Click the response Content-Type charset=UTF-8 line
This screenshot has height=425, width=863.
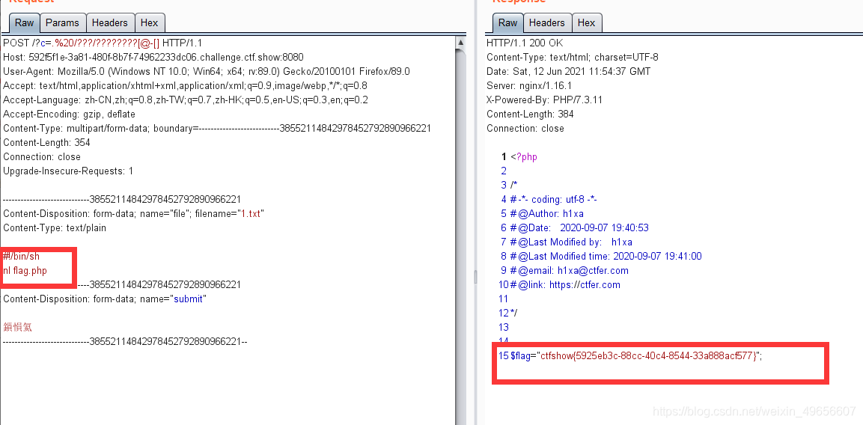click(573, 58)
